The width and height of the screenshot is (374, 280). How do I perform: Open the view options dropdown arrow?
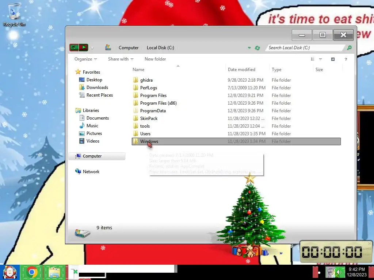pos(320,59)
